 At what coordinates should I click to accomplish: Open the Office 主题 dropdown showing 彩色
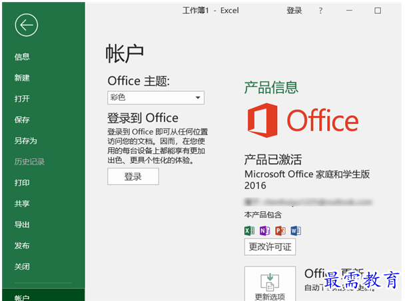coord(156,98)
